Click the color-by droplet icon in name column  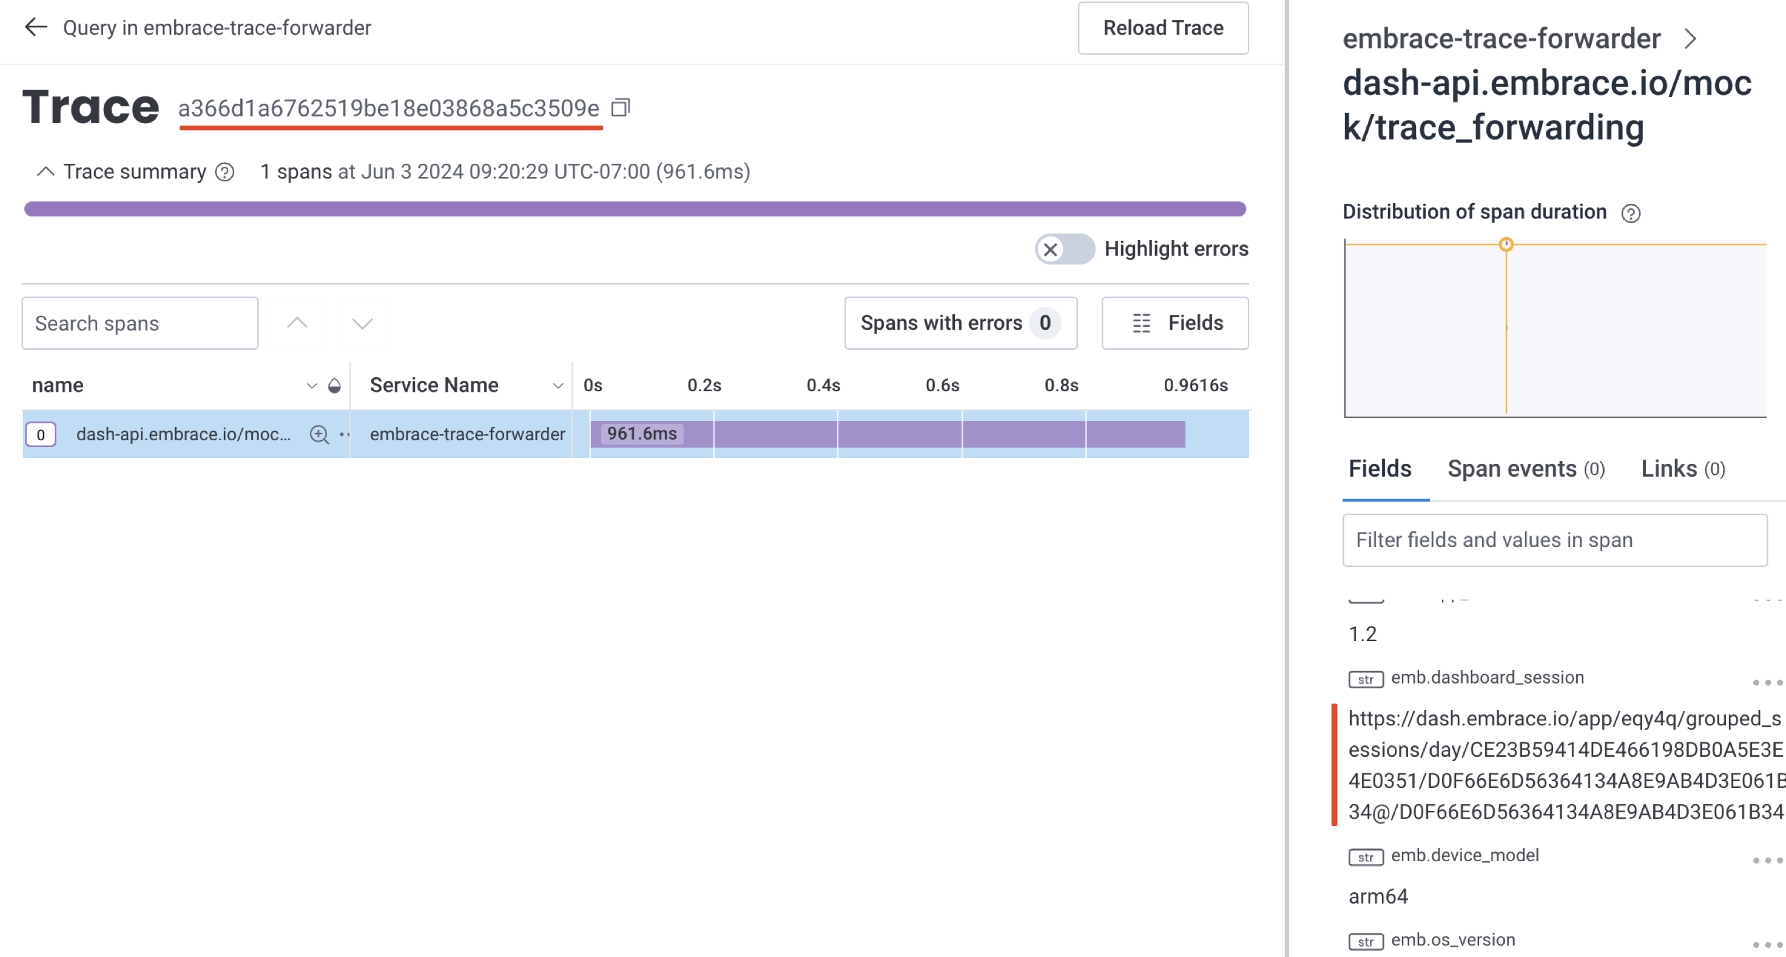[x=334, y=385]
